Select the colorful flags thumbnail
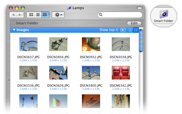 [58, 101]
